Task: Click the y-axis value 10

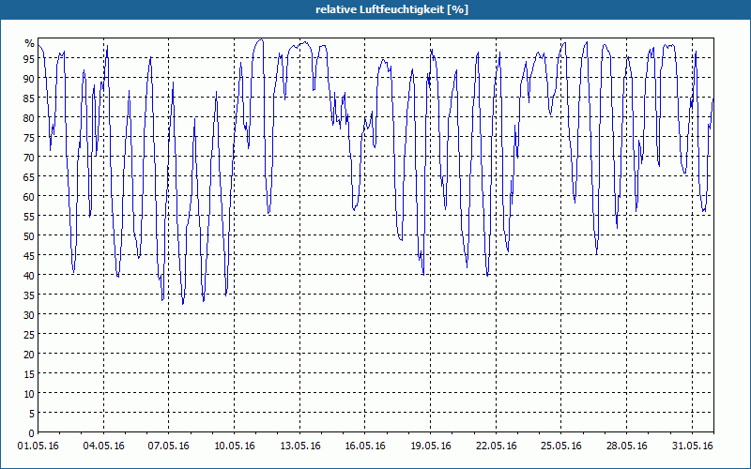Action: 29,393
